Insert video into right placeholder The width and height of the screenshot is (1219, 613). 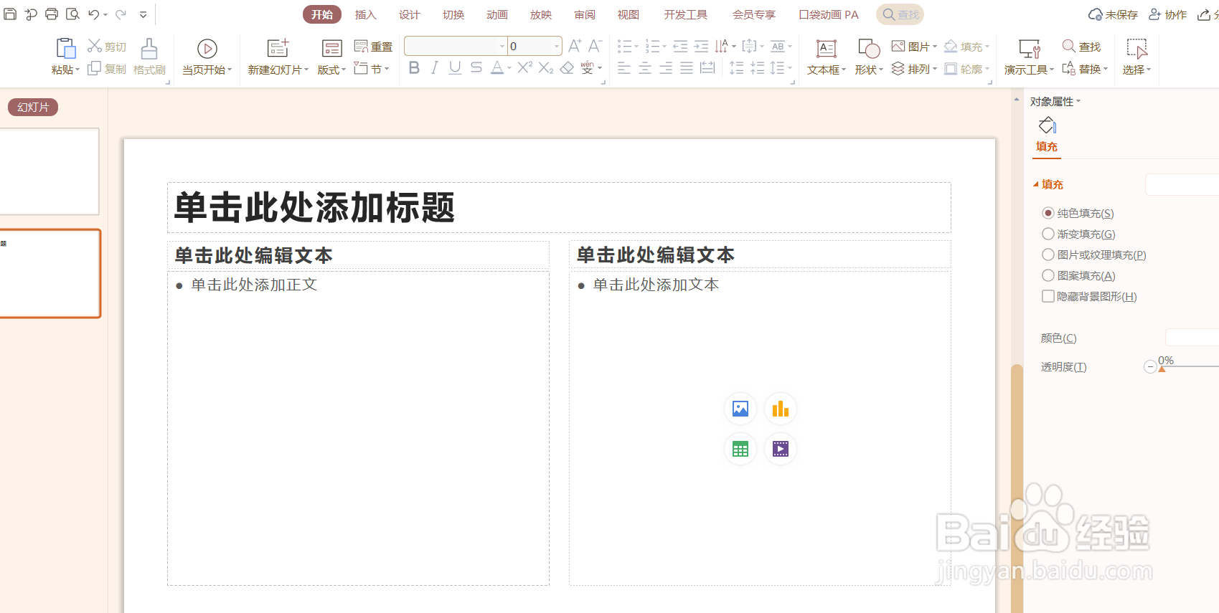pyautogui.click(x=781, y=449)
